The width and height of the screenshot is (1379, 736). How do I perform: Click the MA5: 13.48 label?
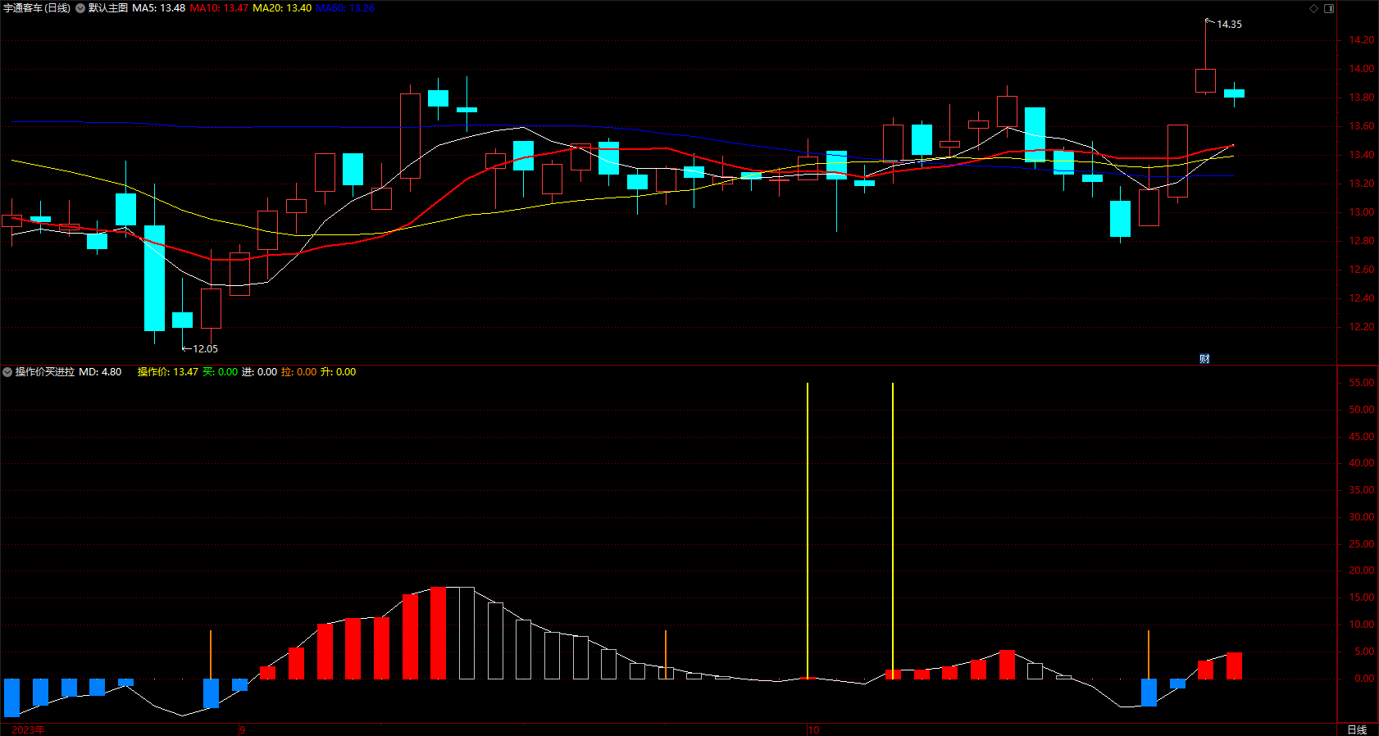pyautogui.click(x=158, y=8)
